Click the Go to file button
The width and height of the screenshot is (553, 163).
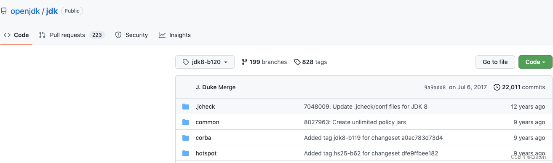[x=495, y=62]
